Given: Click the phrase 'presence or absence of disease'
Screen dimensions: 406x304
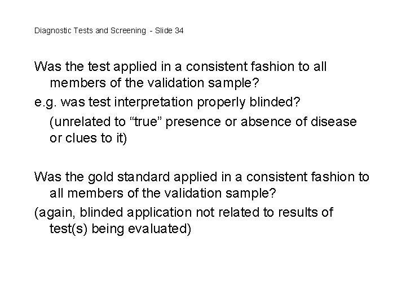Looking at the screenshot, I should pyautogui.click(x=261, y=122).
